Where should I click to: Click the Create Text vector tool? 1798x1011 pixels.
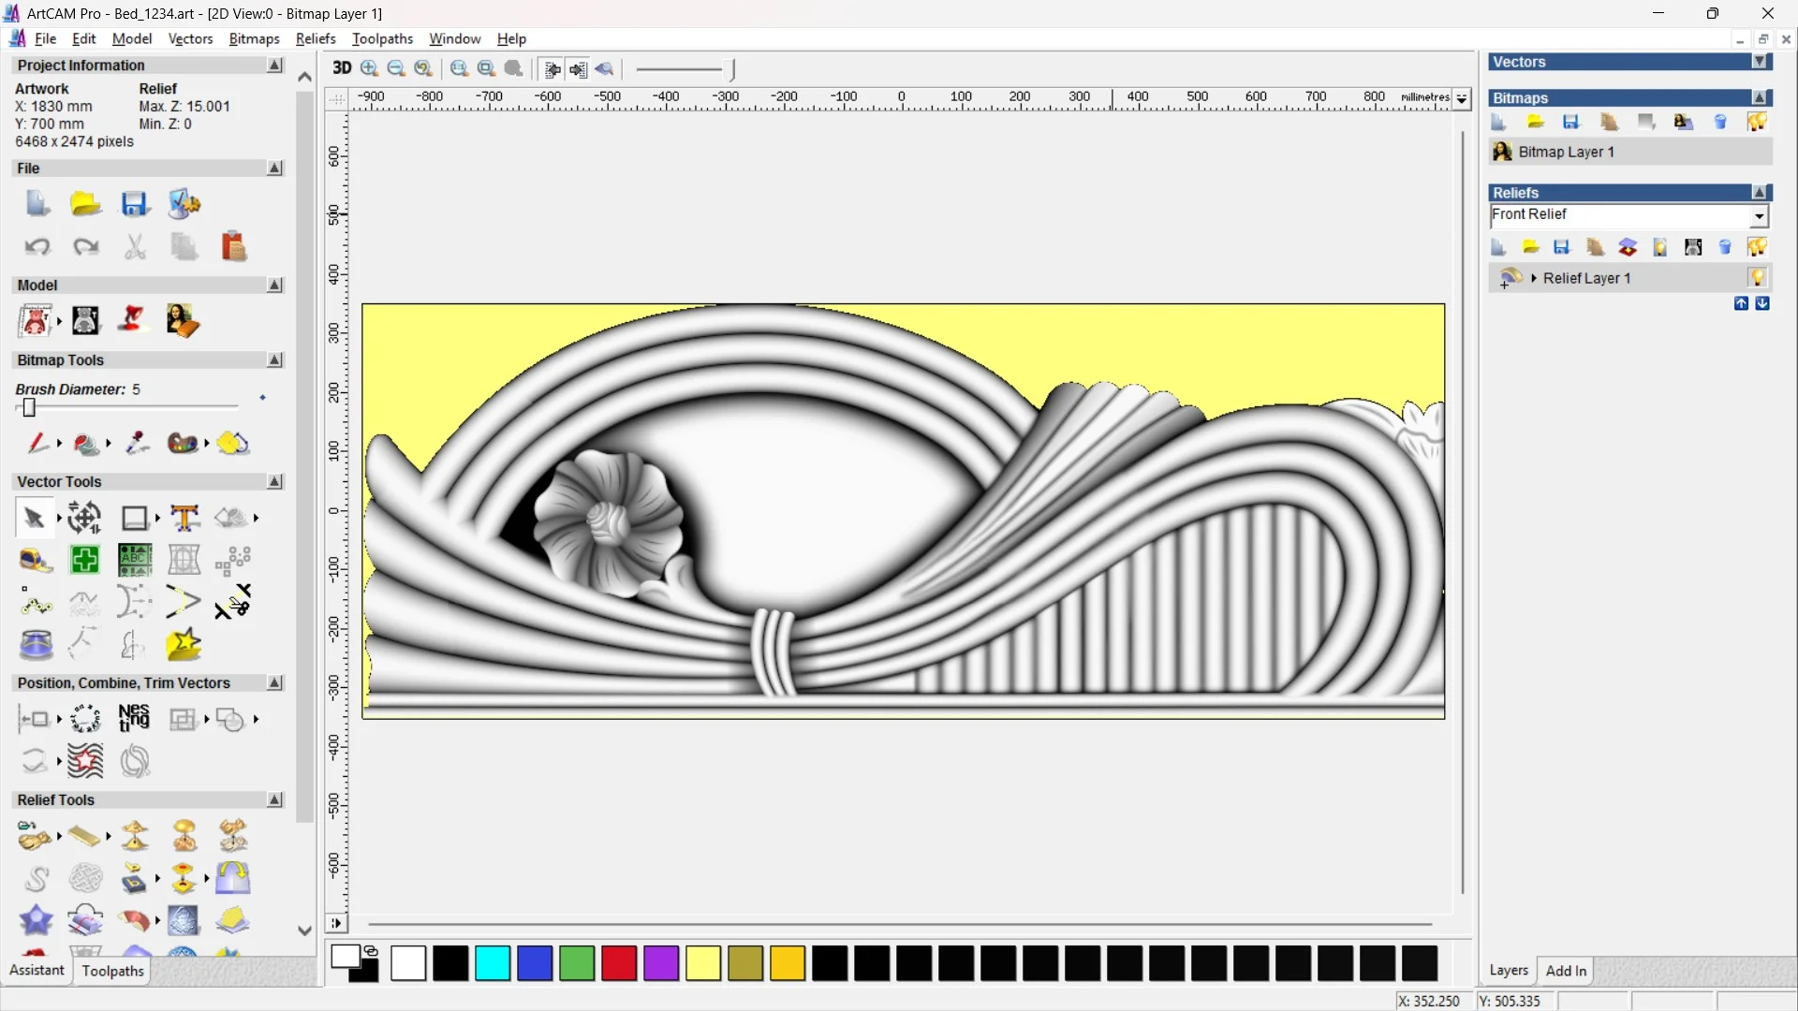tap(184, 518)
